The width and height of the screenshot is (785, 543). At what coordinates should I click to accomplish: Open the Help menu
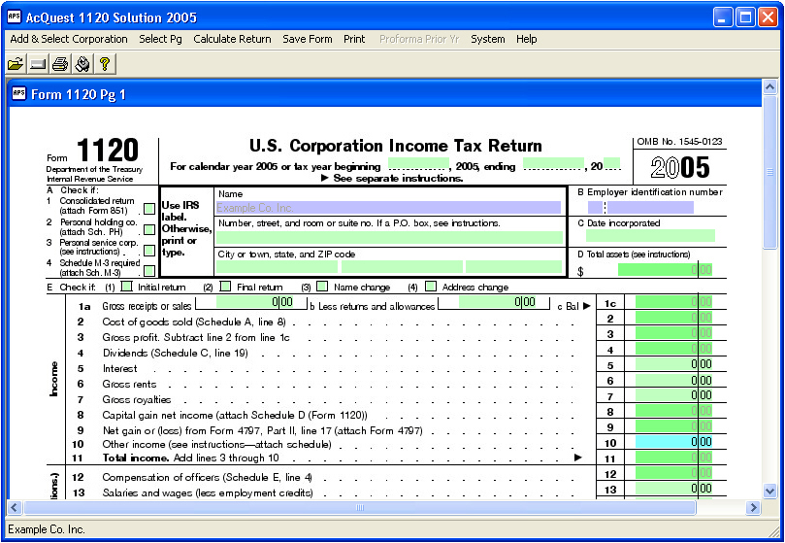coord(527,39)
